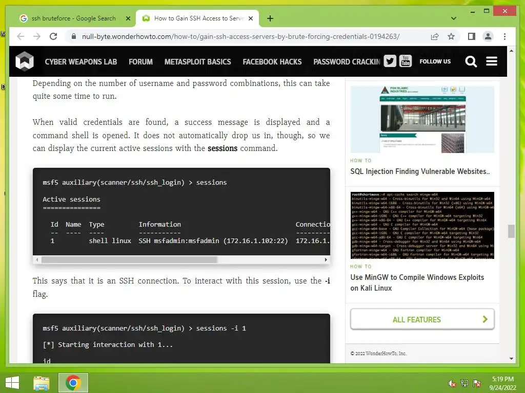
Task: Open the Forum menu item
Action: 140,62
